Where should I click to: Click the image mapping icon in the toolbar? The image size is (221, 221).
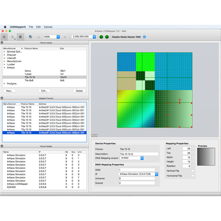tap(30, 37)
